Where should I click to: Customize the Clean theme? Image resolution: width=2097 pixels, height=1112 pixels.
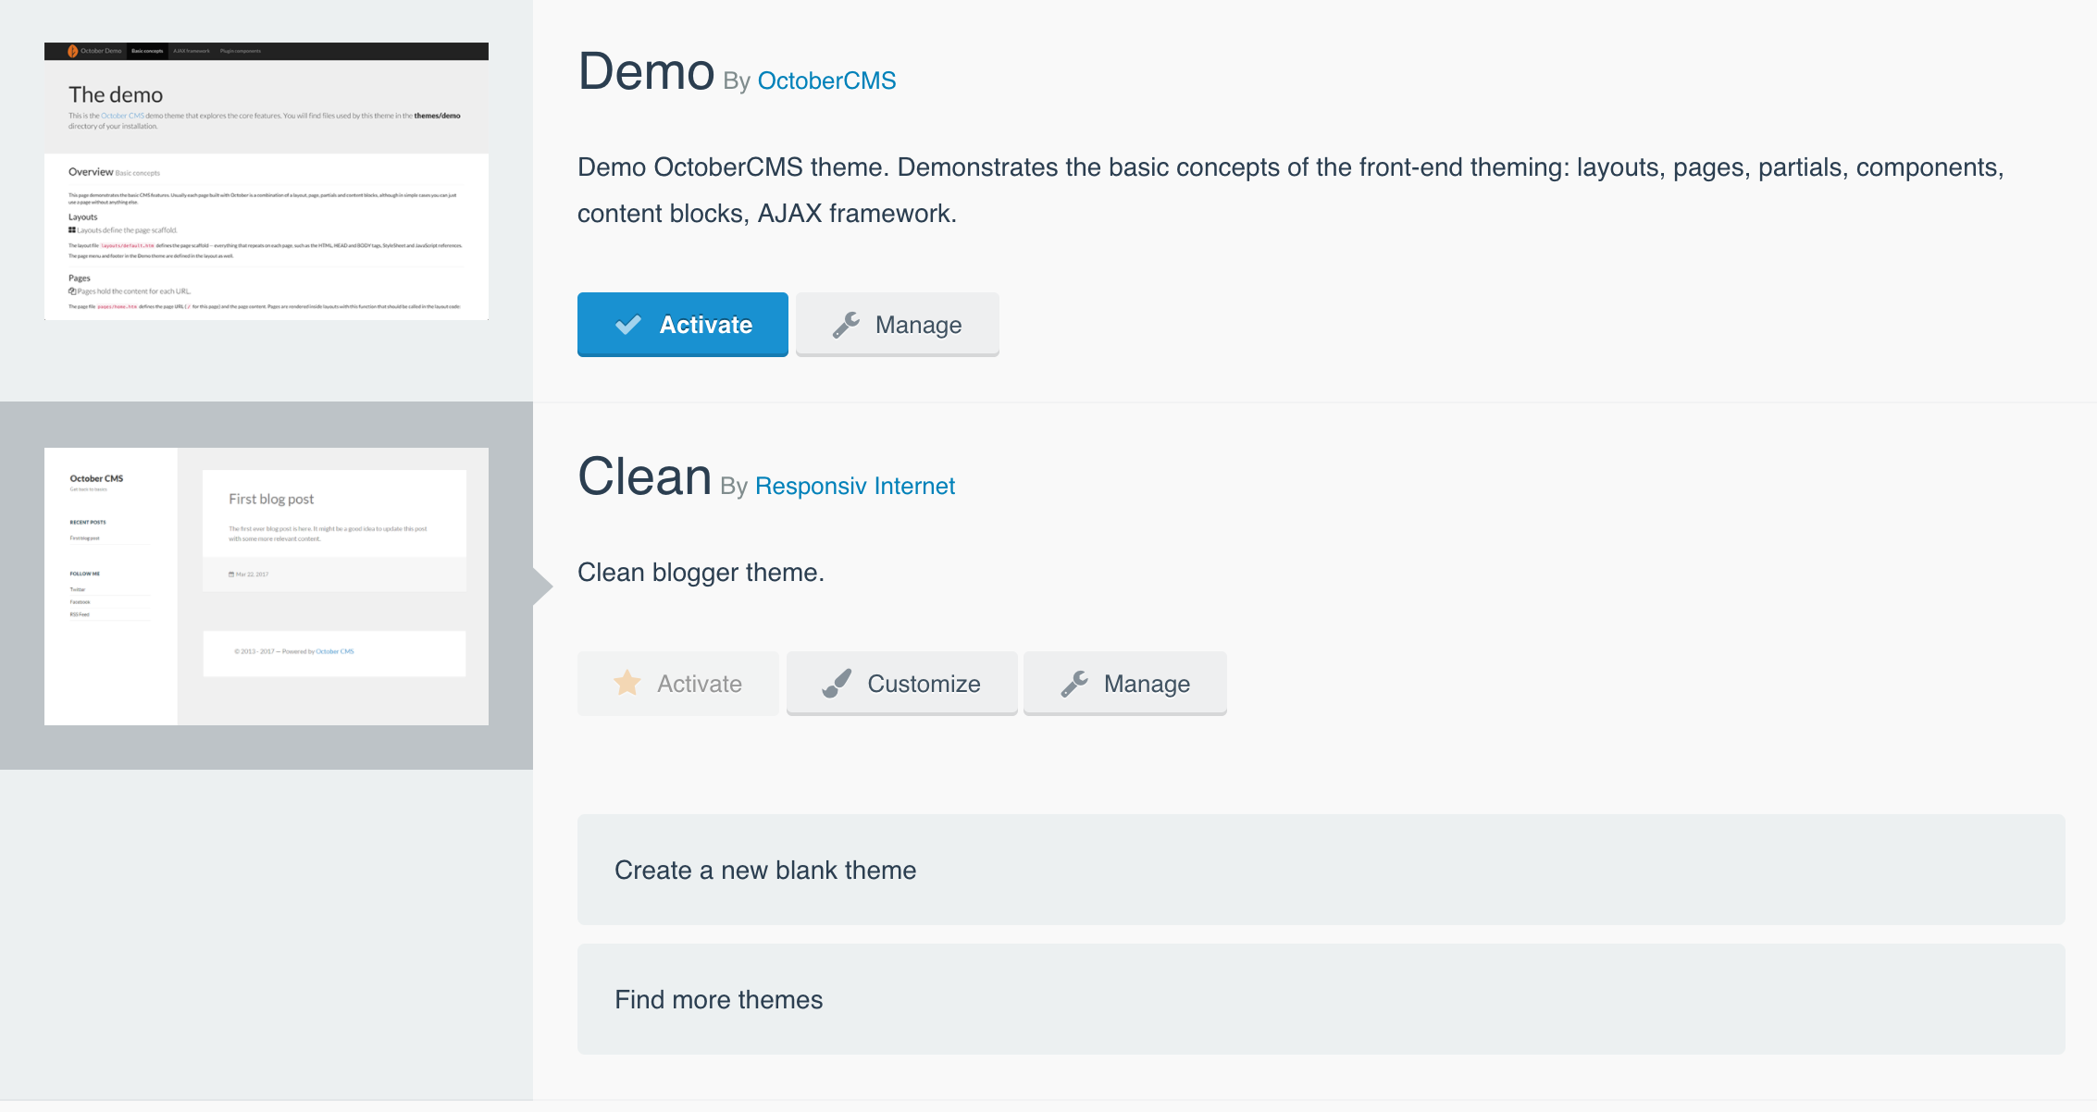(x=902, y=683)
